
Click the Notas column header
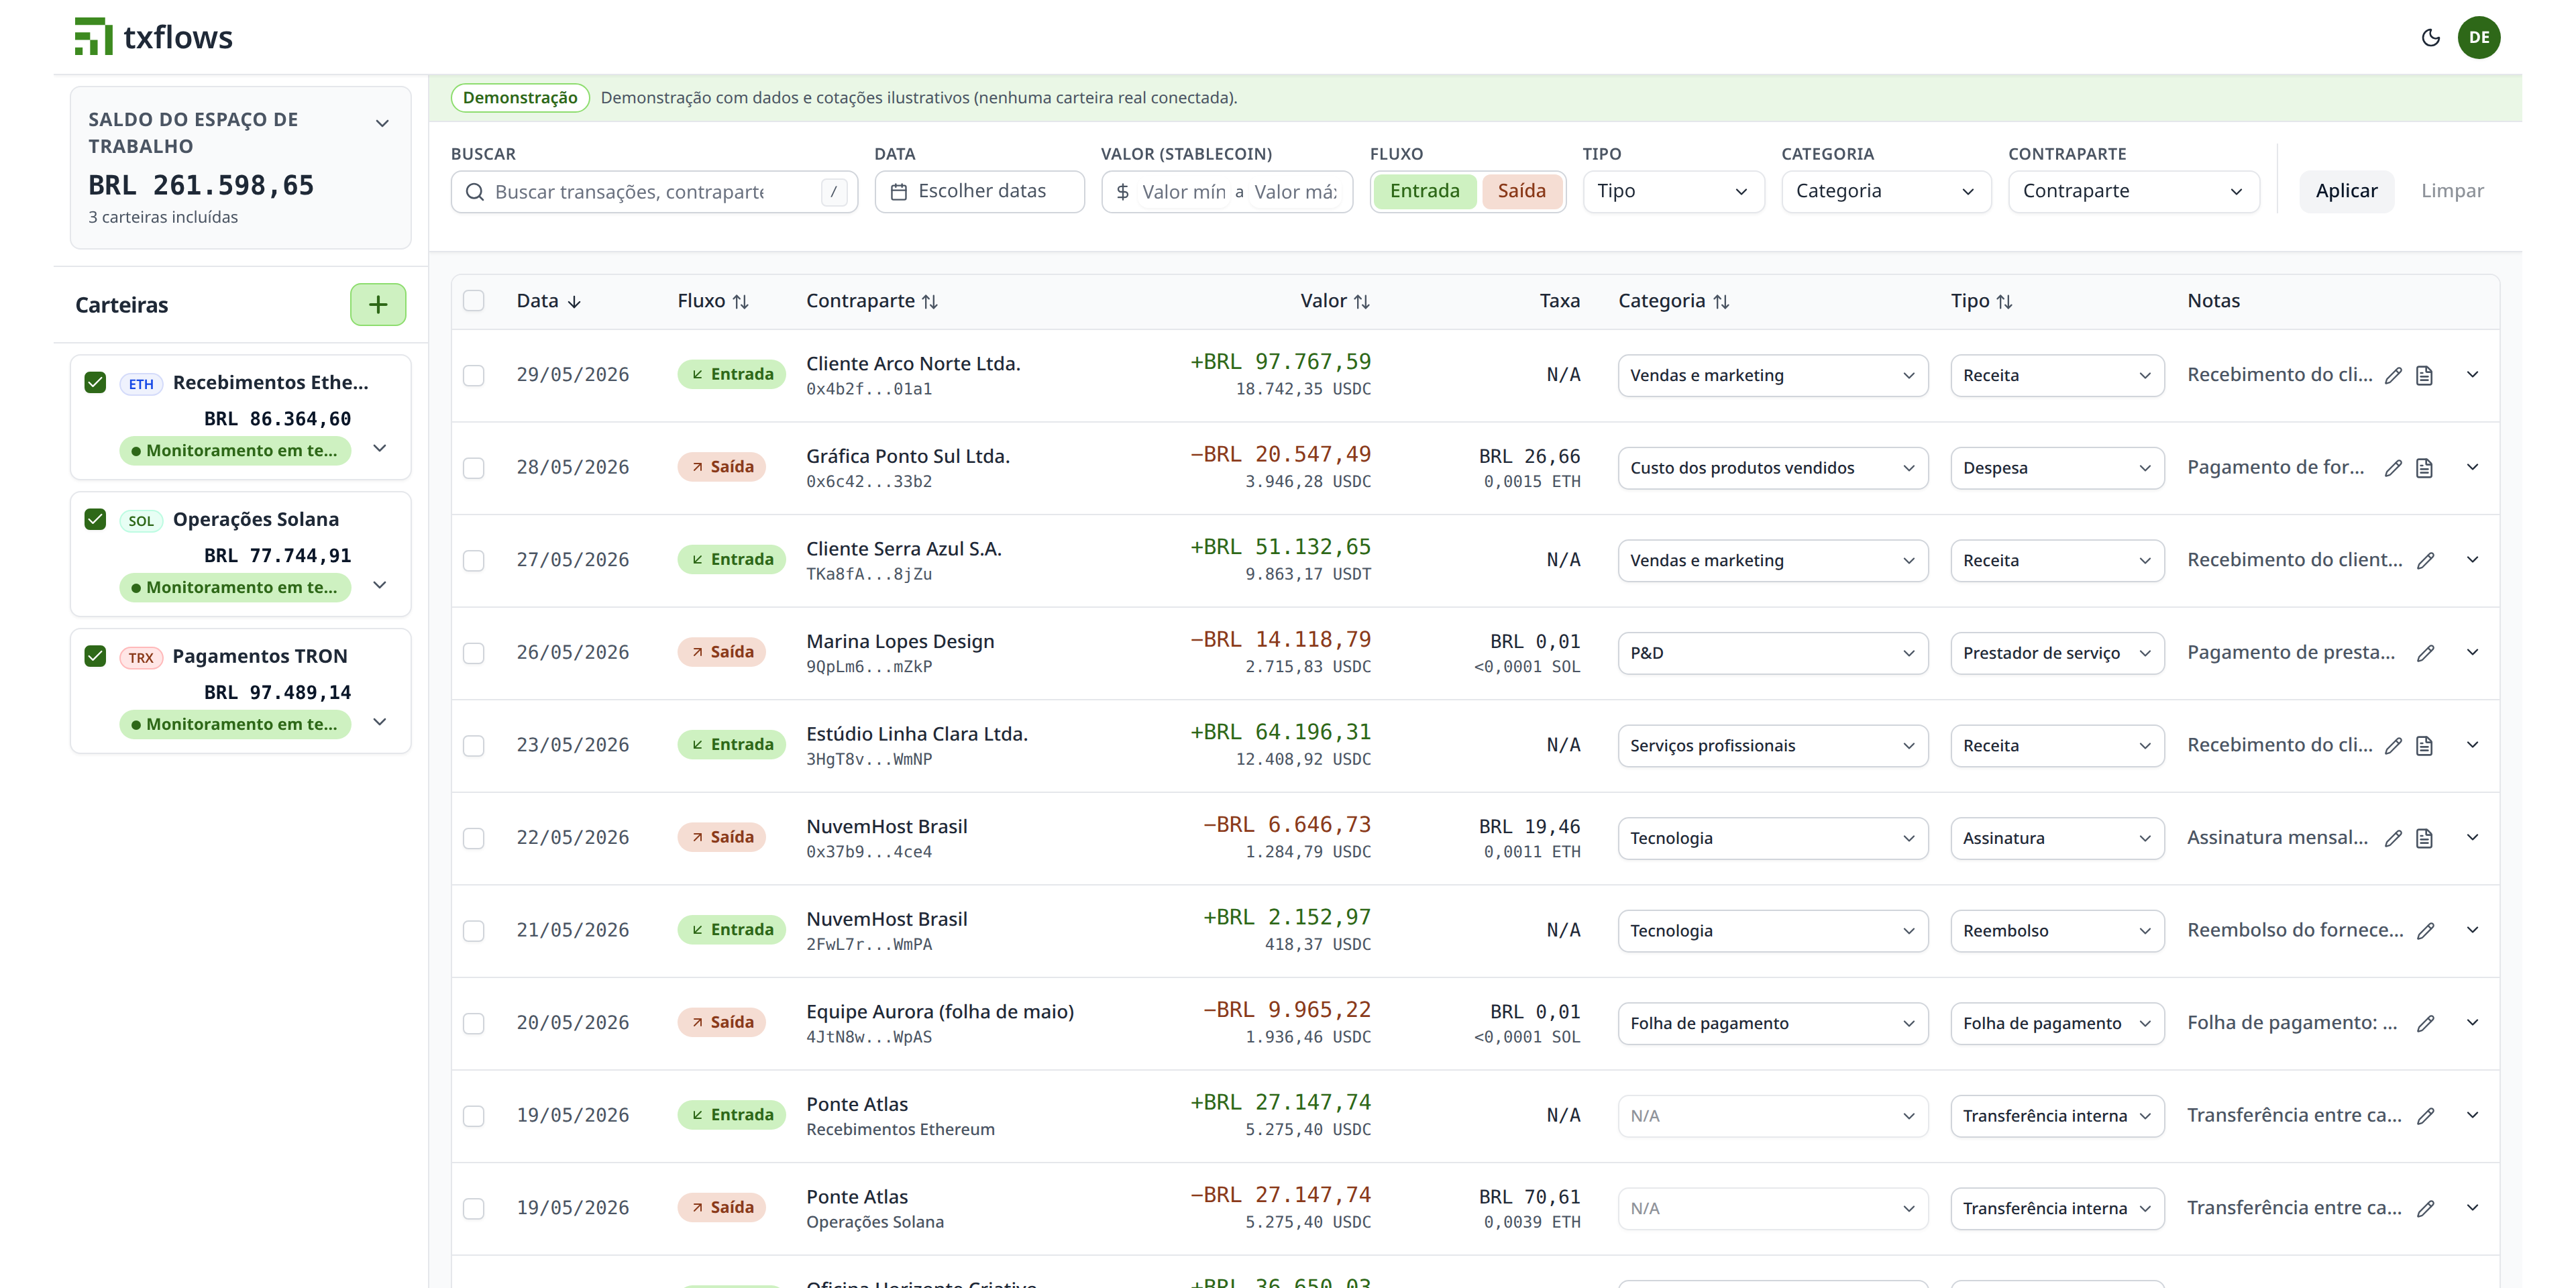[x=2213, y=301]
